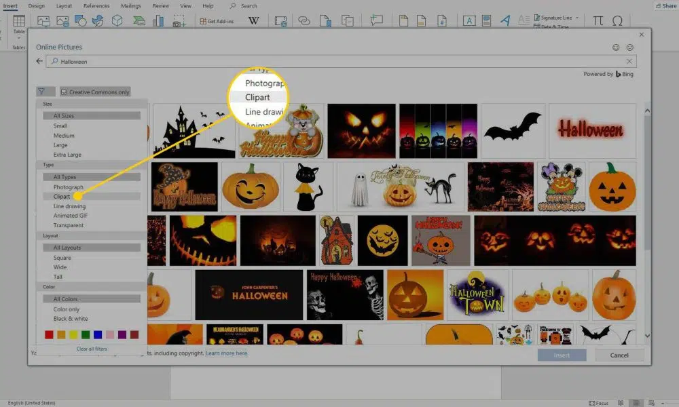Click the Chart icon in the ribbon
Image resolution: width=679 pixels, height=407 pixels.
click(158, 20)
